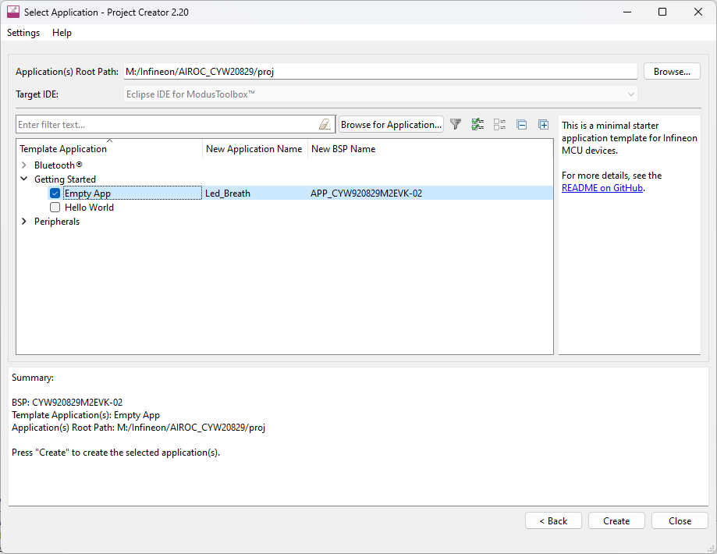Screen dimensions: 717x554
Task: Click the Close button at bottom right
Action: [x=680, y=520]
